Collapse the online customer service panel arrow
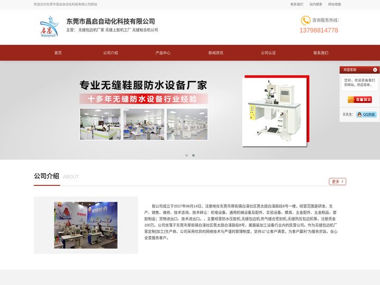Screen dimensions: 380x285 375,70
